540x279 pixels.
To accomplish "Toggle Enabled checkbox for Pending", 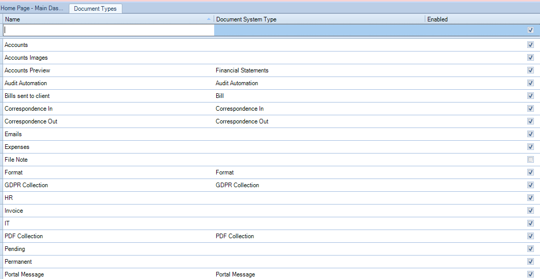I will point(530,249).
